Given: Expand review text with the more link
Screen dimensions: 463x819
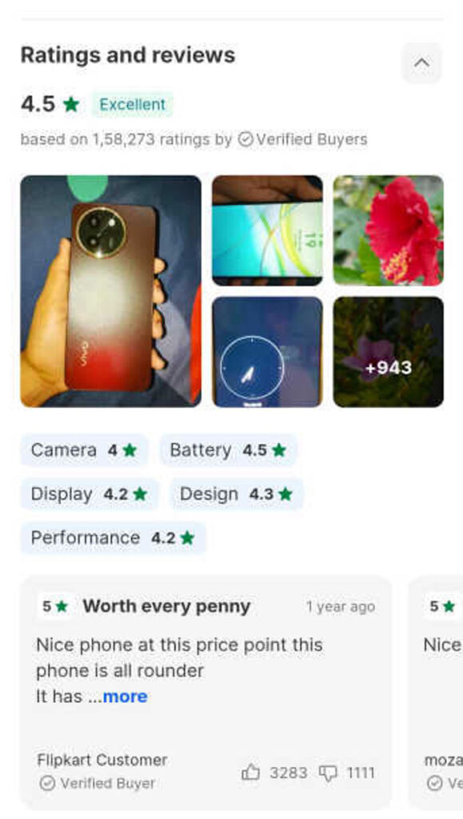Looking at the screenshot, I should (125, 697).
